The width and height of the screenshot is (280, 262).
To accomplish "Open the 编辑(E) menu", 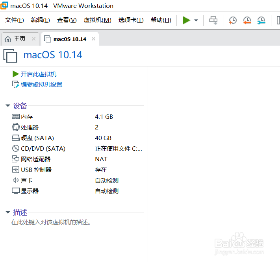I will [40, 20].
